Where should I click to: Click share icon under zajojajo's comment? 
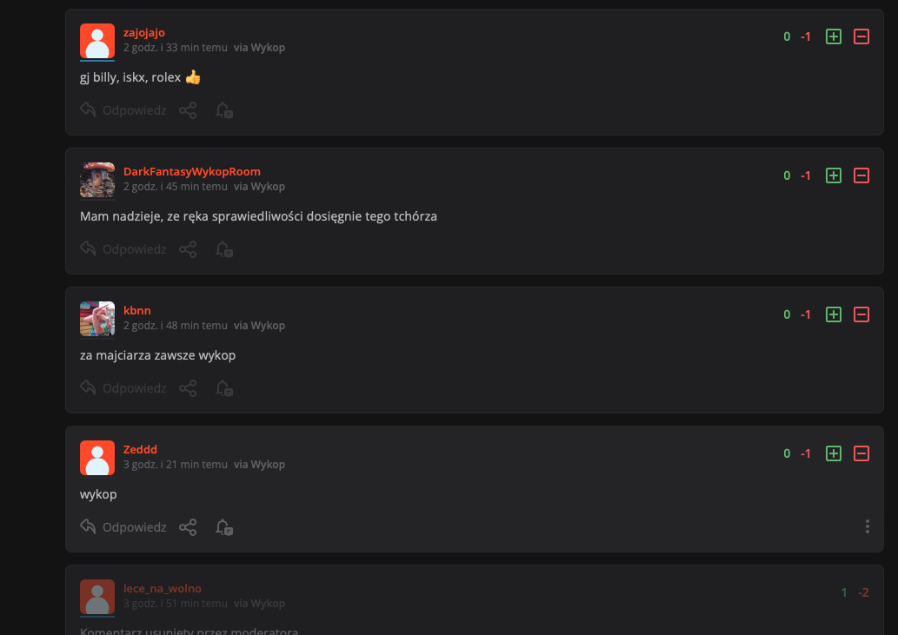[x=188, y=109]
